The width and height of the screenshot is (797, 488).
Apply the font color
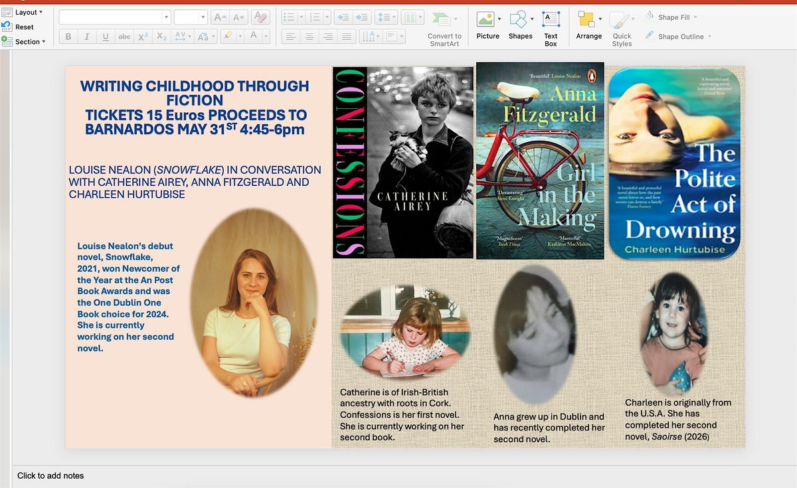(253, 37)
